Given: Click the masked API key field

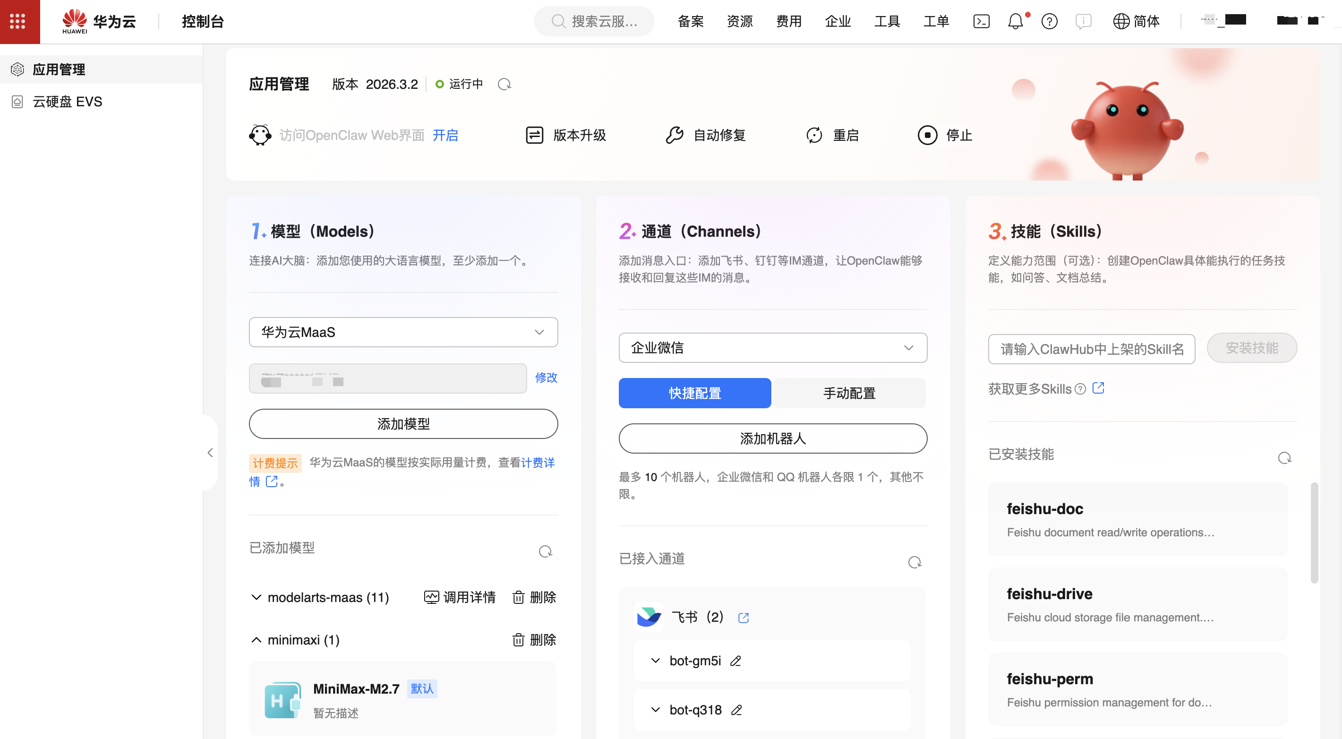Looking at the screenshot, I should (388, 378).
